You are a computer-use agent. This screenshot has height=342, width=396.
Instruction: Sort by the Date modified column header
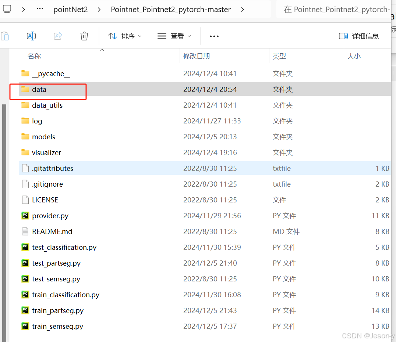(197, 56)
